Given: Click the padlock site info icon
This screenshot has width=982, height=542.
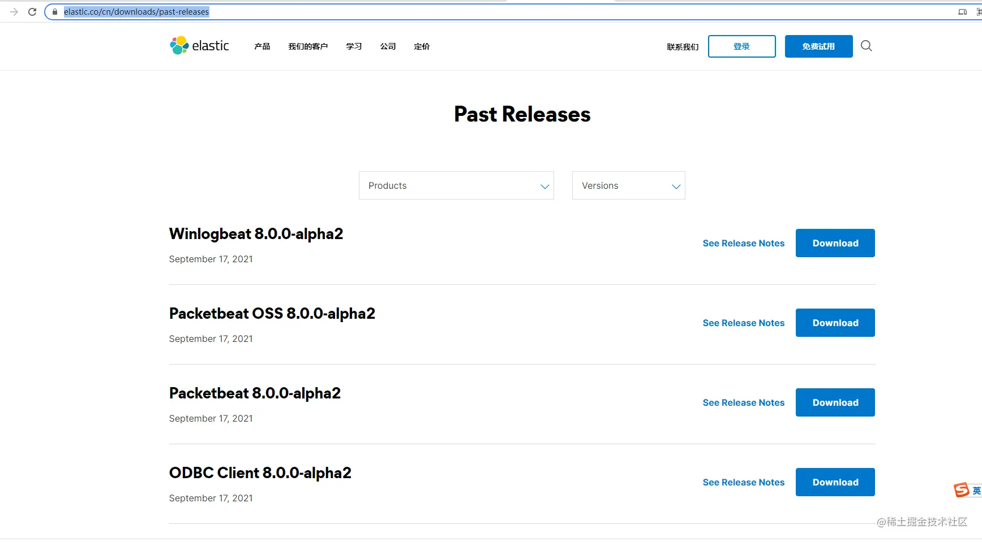Looking at the screenshot, I should [x=55, y=12].
